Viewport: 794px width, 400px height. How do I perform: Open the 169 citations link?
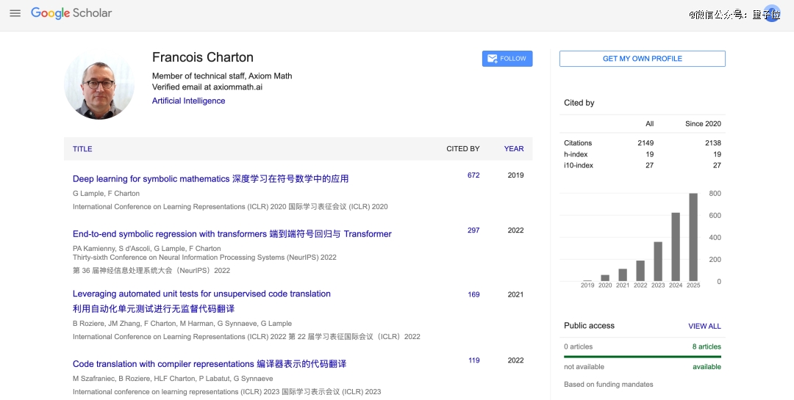coord(473,294)
